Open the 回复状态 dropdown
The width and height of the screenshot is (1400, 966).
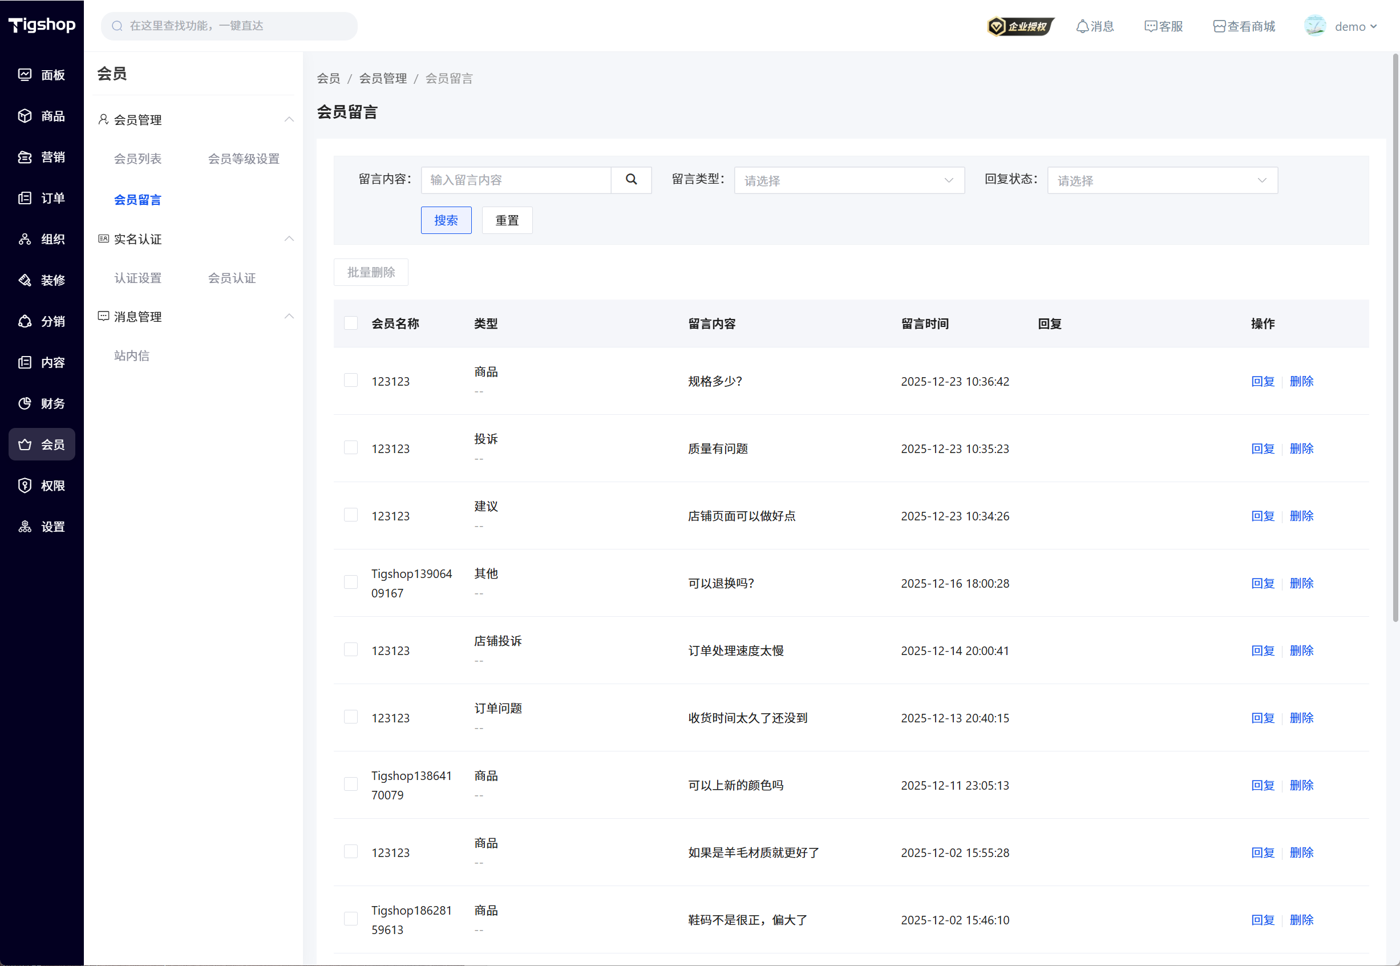[x=1162, y=180]
